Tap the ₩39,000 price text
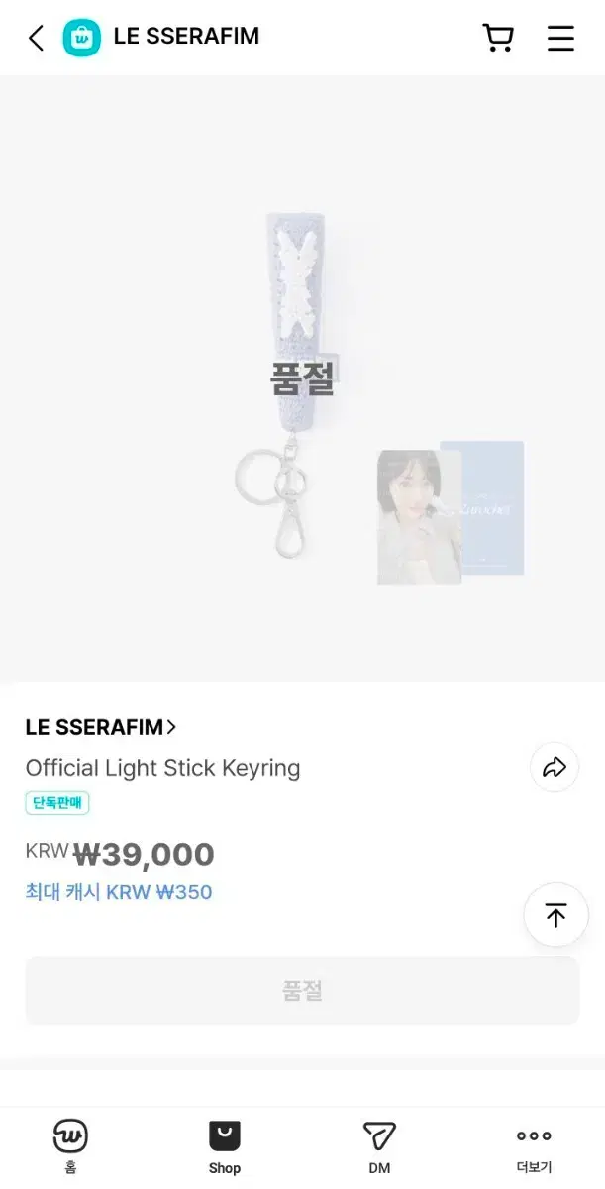Screen dimensions: 605x1189 (144, 854)
